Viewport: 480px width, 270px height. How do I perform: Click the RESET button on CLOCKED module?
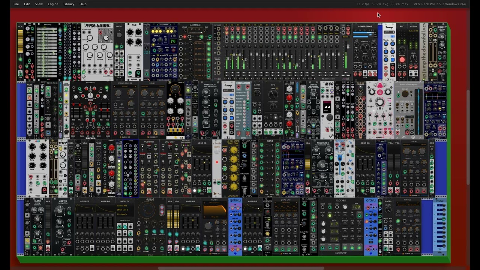pyautogui.click(x=322, y=216)
